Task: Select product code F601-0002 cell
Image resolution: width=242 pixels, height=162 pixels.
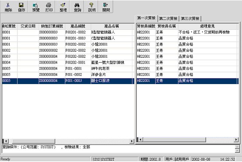Action: tap(78, 74)
